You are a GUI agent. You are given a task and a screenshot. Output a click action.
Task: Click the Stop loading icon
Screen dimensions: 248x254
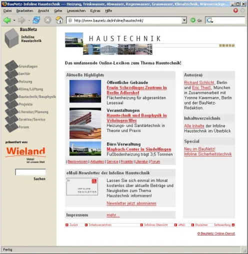point(47,20)
